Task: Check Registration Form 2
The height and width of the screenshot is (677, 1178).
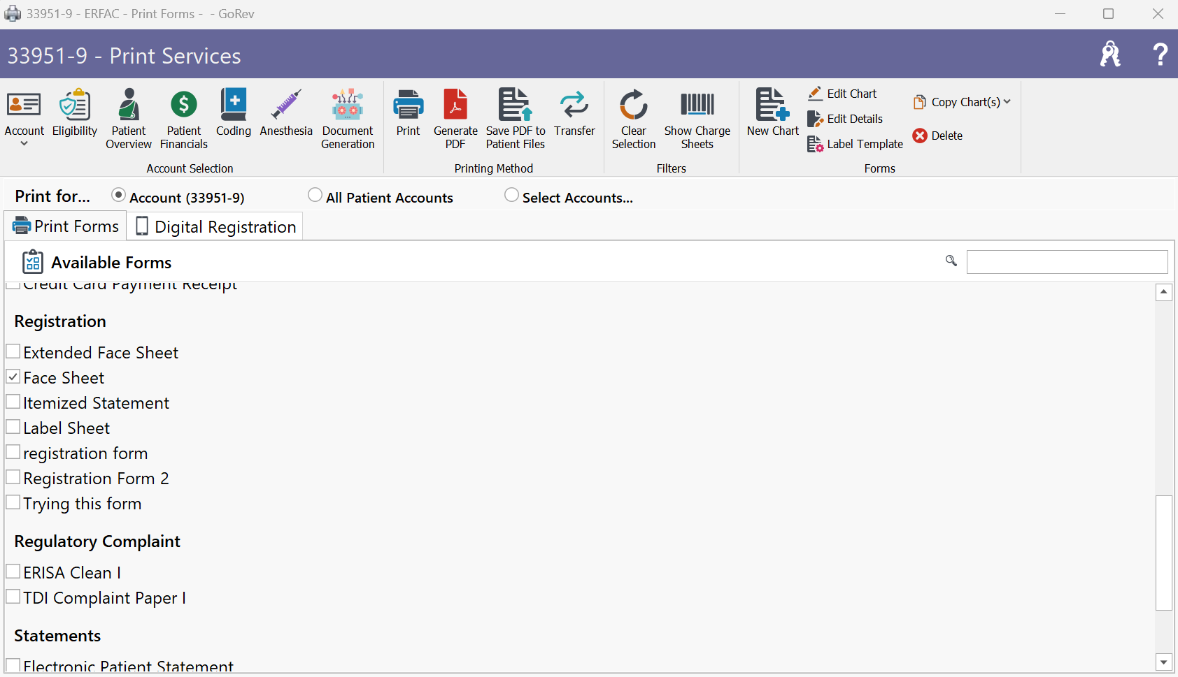Action: pyautogui.click(x=13, y=477)
